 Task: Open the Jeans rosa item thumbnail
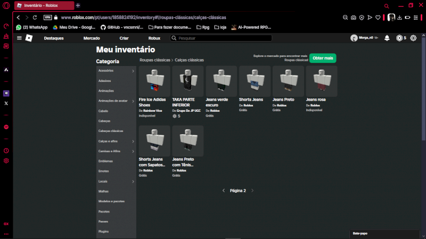pos(321,81)
